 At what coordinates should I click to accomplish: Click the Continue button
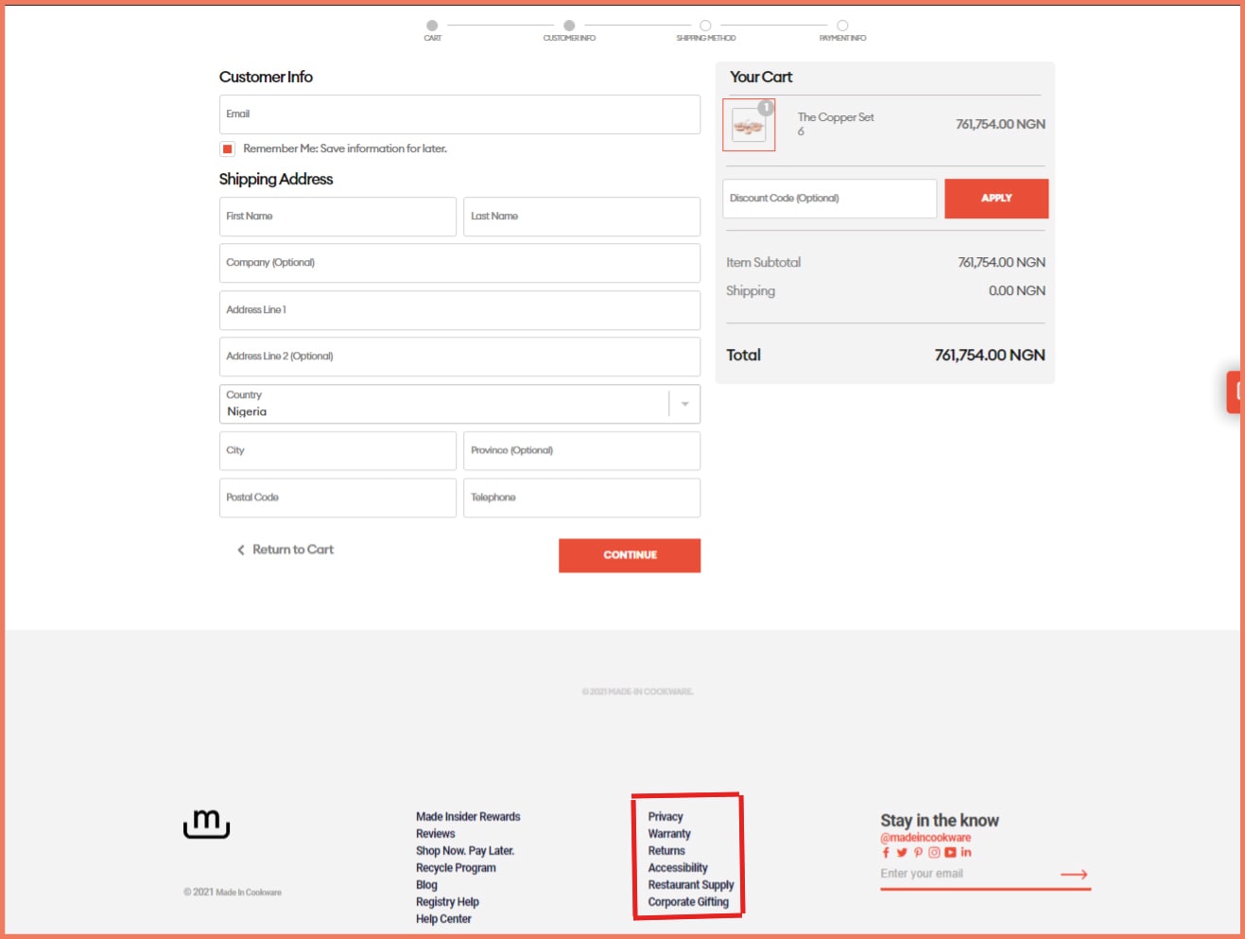[630, 555]
